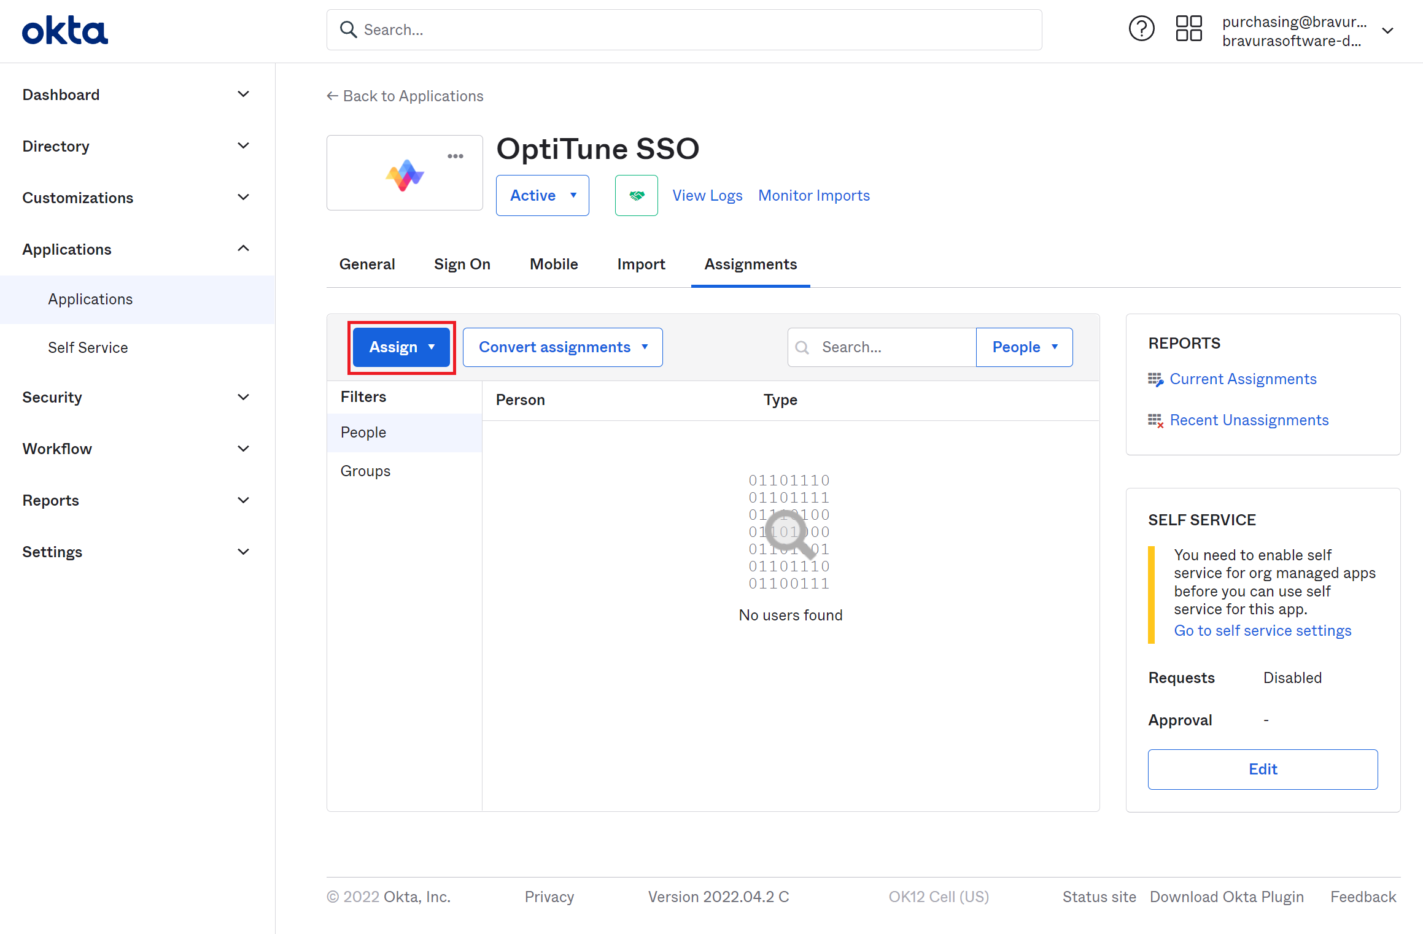This screenshot has height=934, width=1423.
Task: Focus the assignments Search field
Action: point(882,347)
